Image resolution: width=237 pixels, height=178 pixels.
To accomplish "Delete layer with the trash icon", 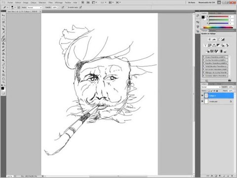I will point(232,176).
